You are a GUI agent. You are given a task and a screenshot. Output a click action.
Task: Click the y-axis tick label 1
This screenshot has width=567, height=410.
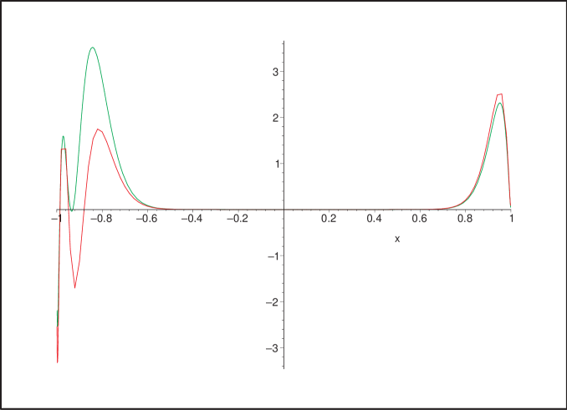[274, 164]
